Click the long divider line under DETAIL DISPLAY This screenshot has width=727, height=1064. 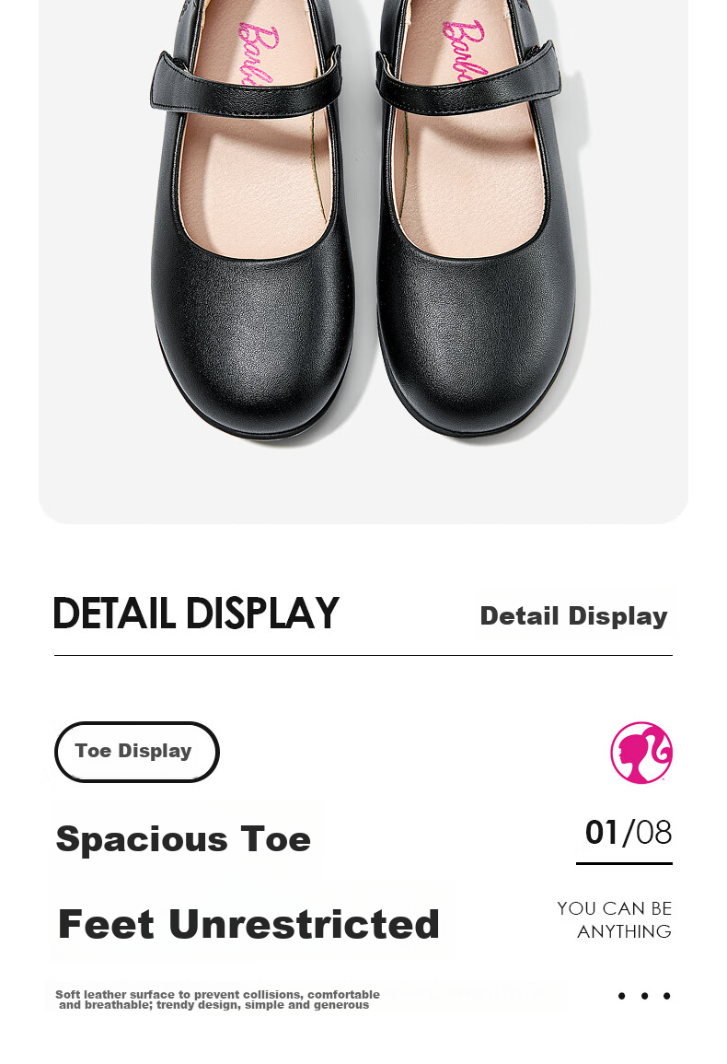tap(363, 656)
